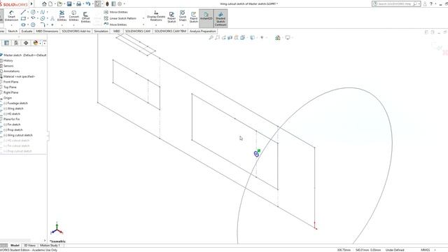Click the Quick Snaps tool

(183, 16)
